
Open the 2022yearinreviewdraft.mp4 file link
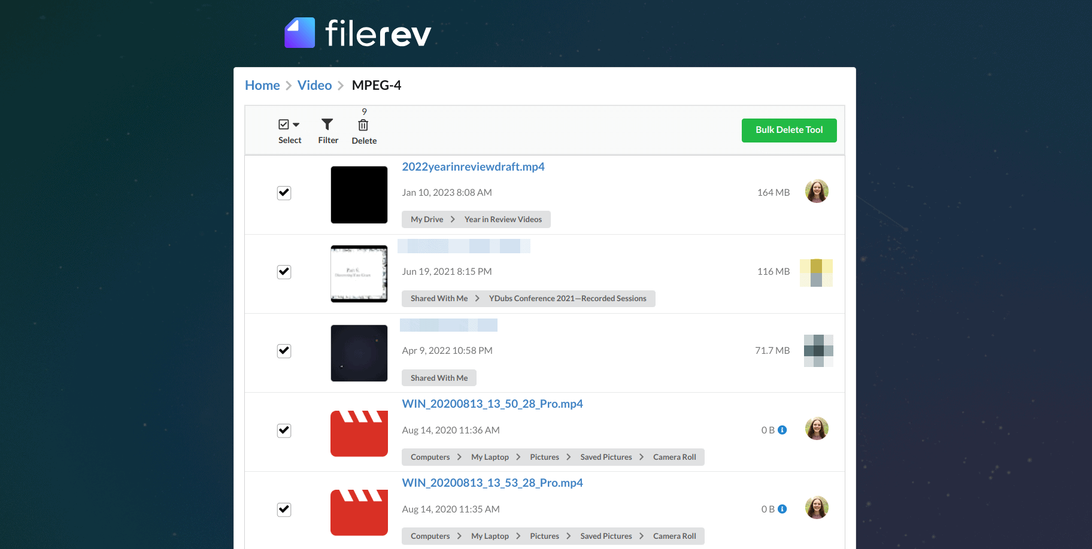point(473,167)
